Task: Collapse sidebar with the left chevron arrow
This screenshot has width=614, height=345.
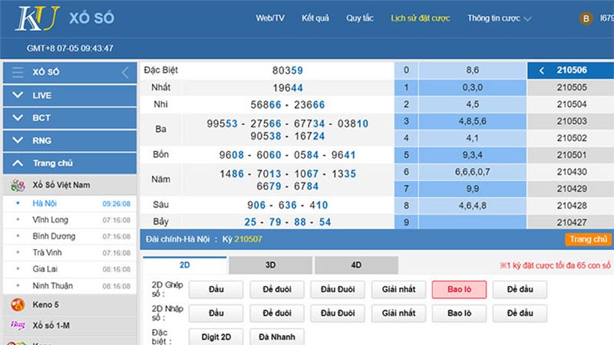Action: point(125,73)
